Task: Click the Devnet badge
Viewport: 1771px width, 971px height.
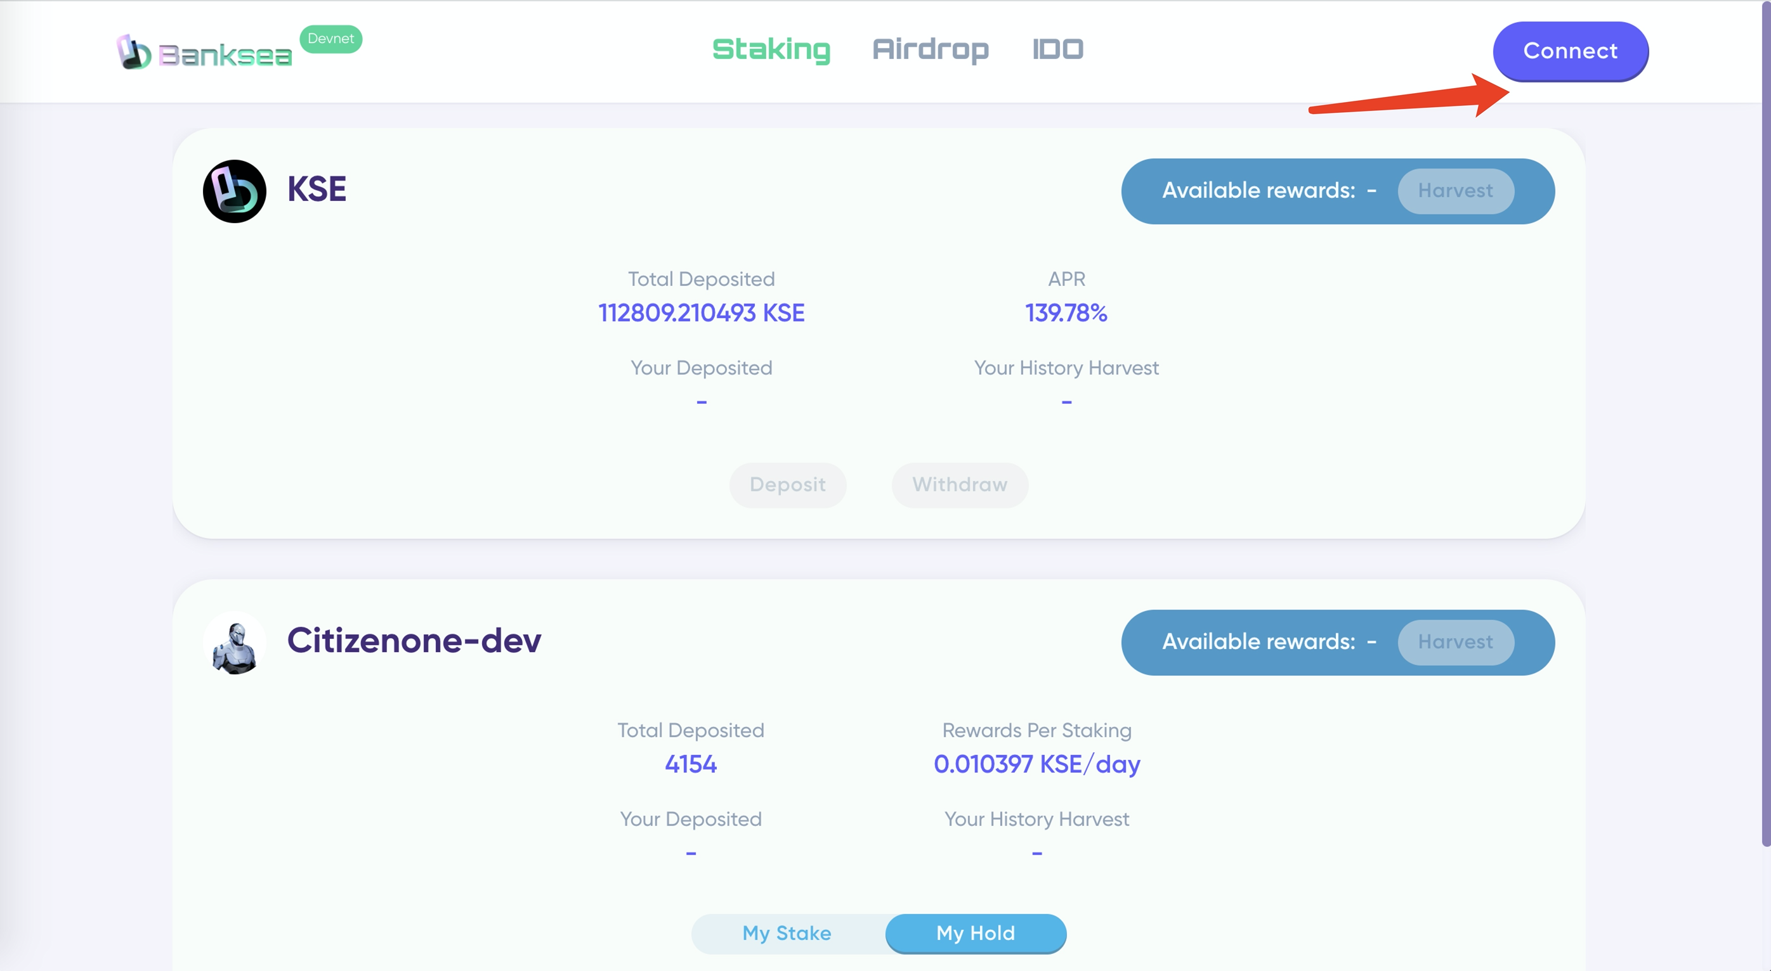Action: pos(330,39)
